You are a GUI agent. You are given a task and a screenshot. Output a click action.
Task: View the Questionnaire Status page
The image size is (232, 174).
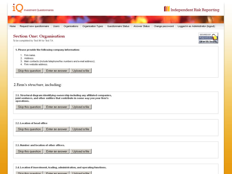click(118, 26)
